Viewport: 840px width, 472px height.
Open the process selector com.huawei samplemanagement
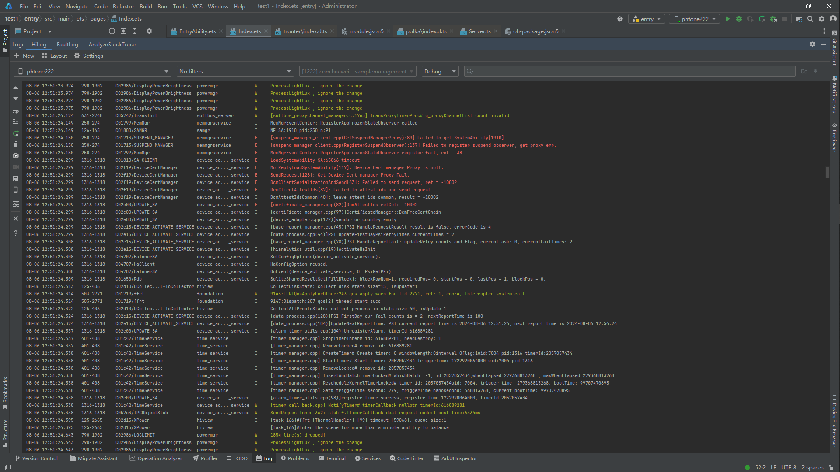point(357,71)
